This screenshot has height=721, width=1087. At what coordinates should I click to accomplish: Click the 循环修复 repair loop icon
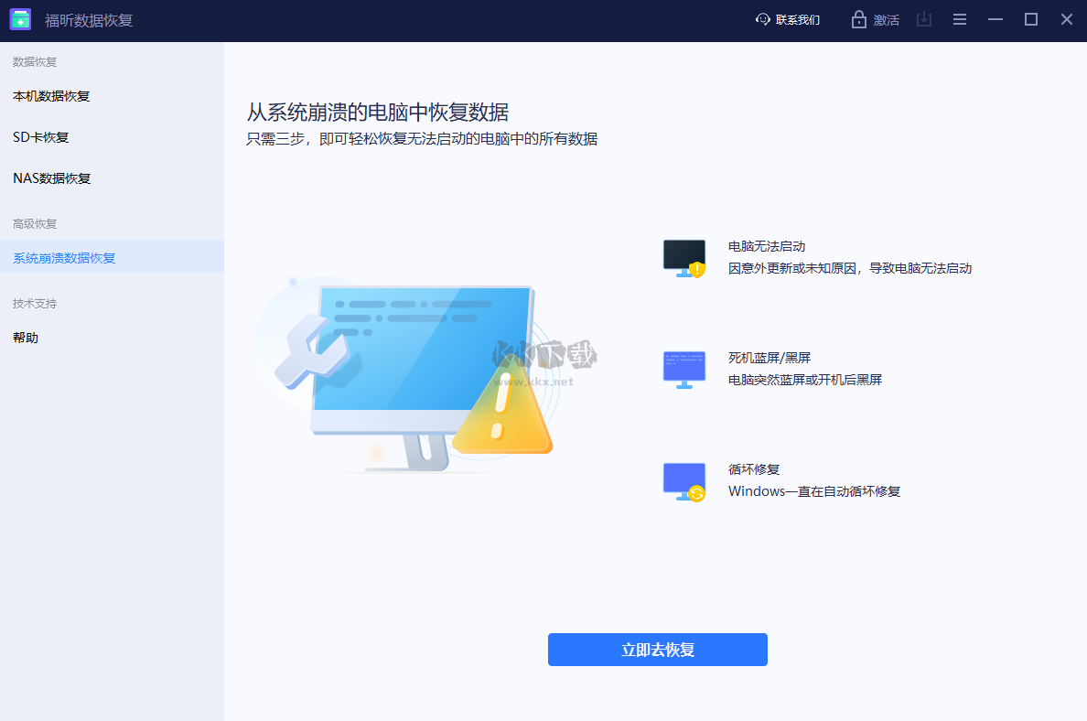(683, 480)
